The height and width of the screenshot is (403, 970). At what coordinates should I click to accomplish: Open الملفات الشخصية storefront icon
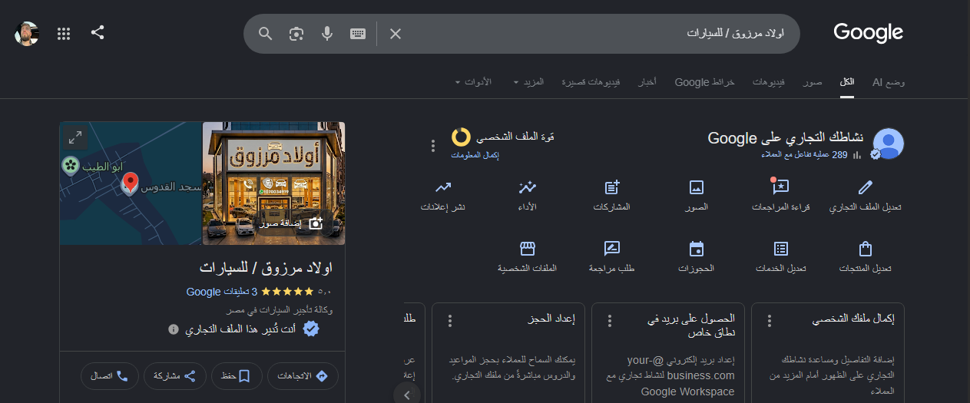pyautogui.click(x=528, y=248)
